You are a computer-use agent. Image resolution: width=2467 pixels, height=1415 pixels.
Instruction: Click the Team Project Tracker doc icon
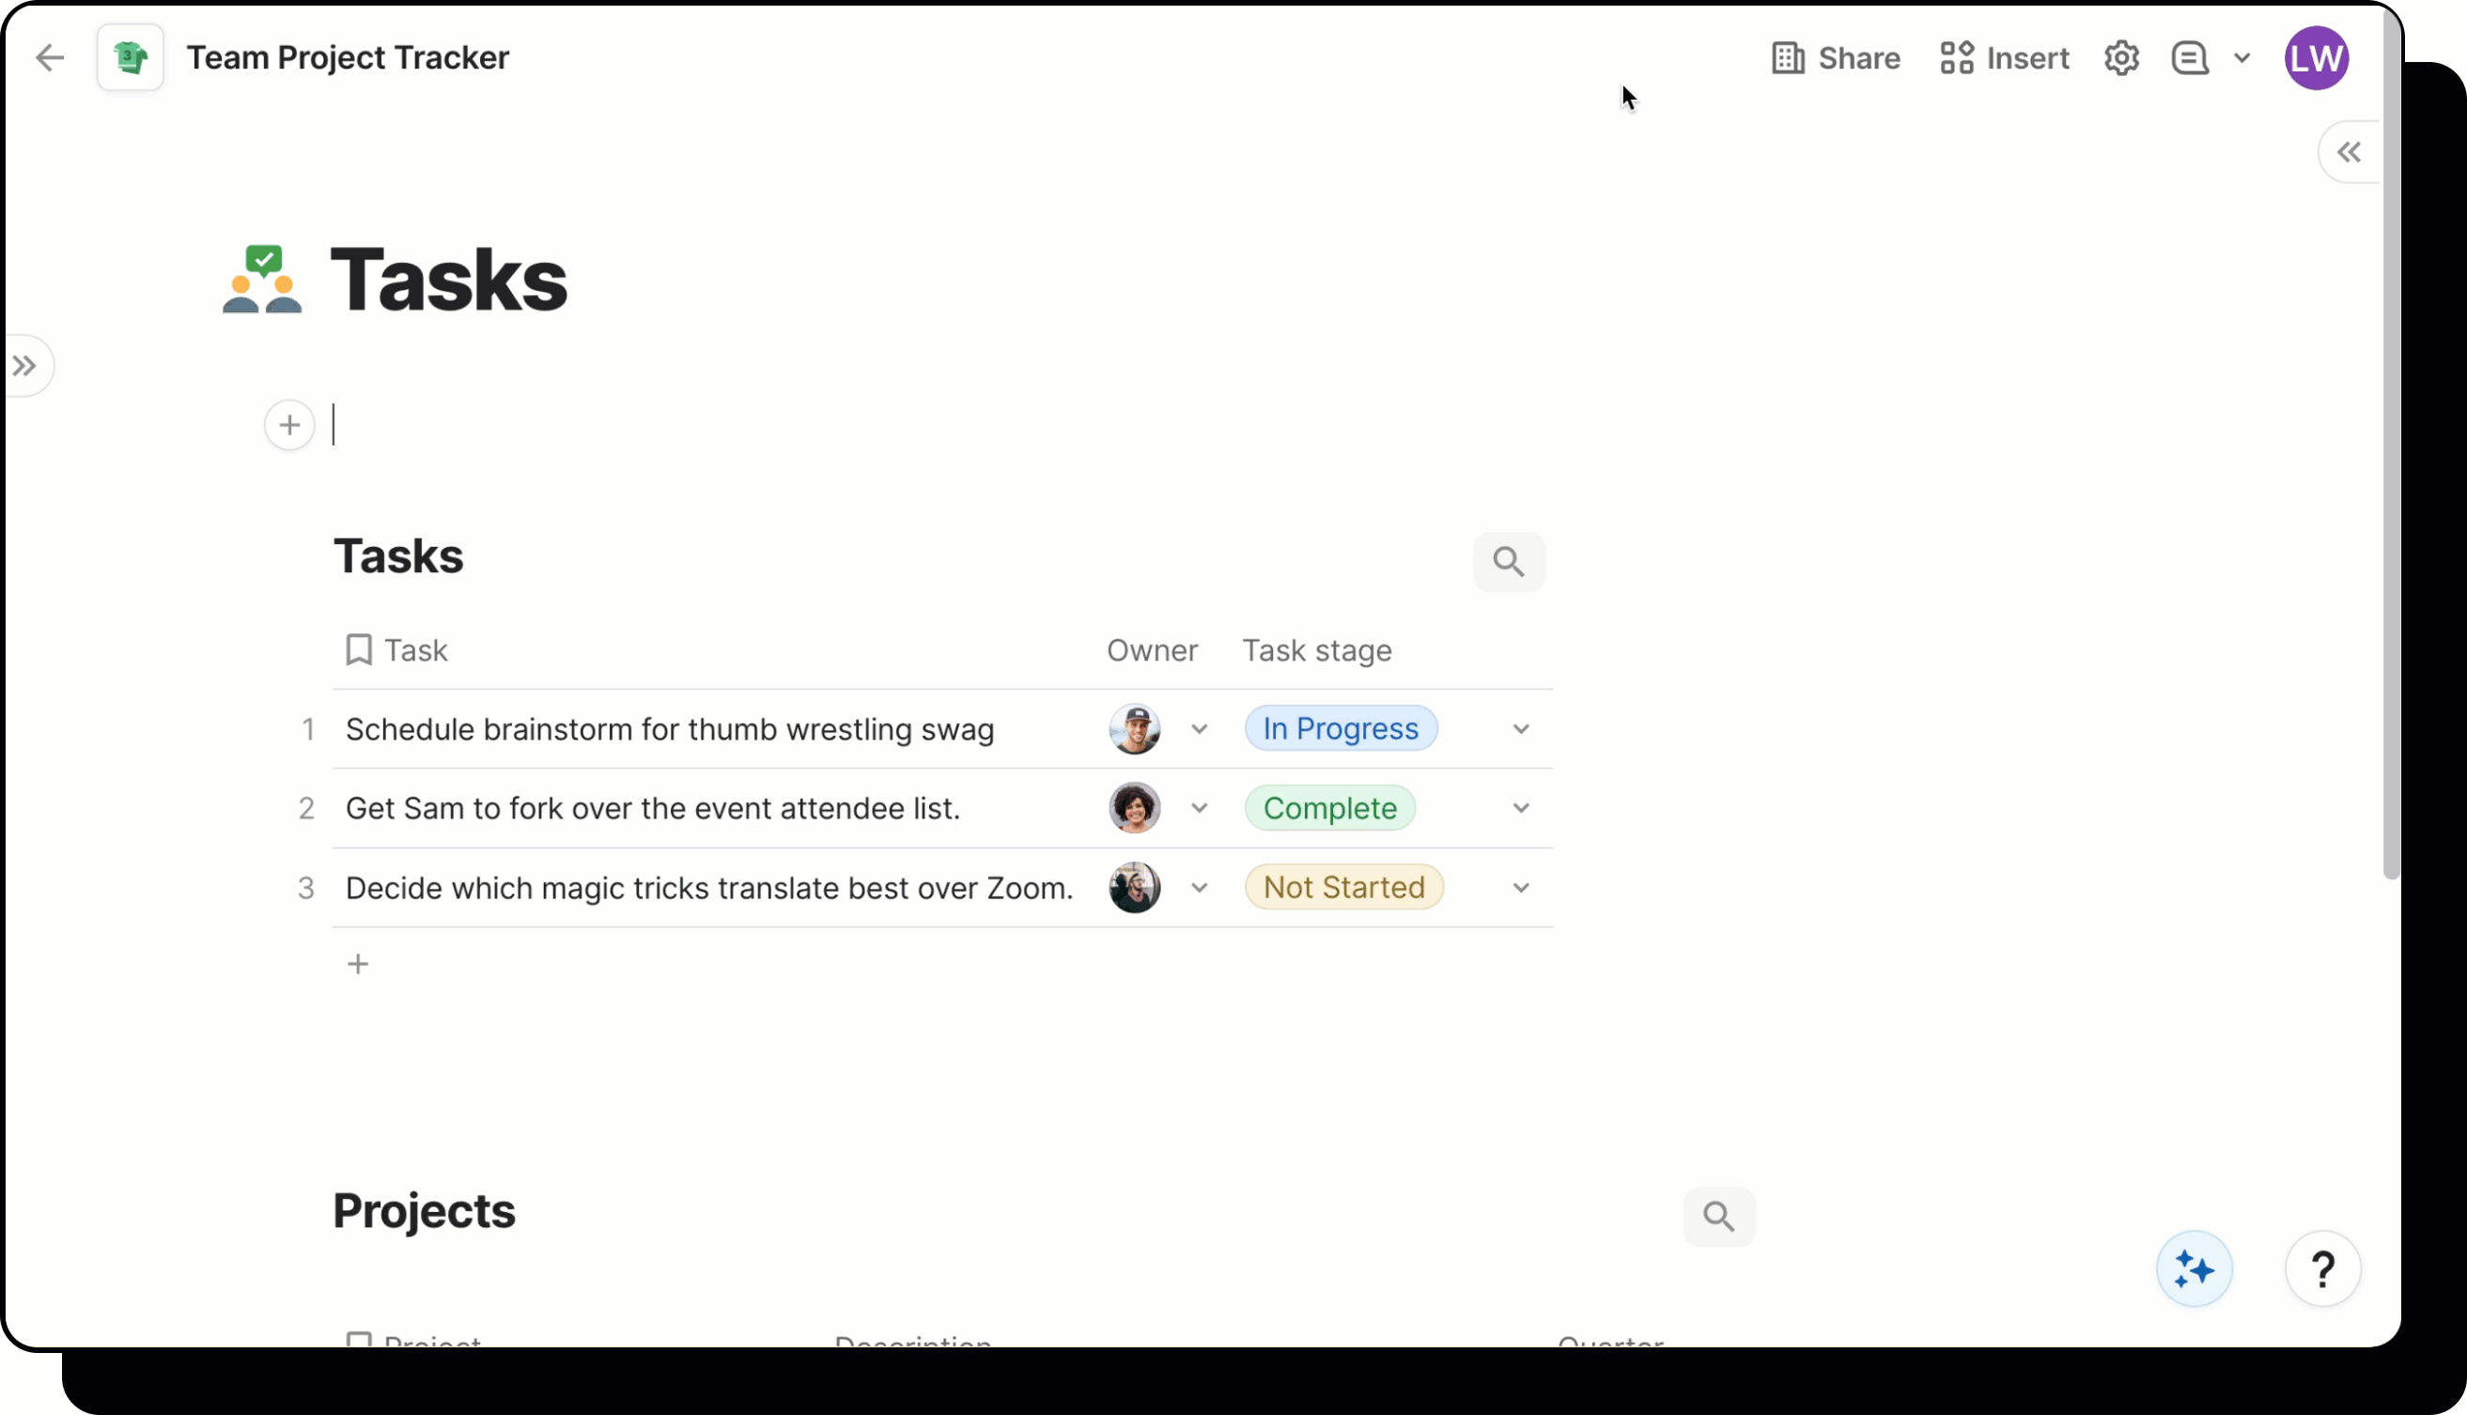[131, 58]
